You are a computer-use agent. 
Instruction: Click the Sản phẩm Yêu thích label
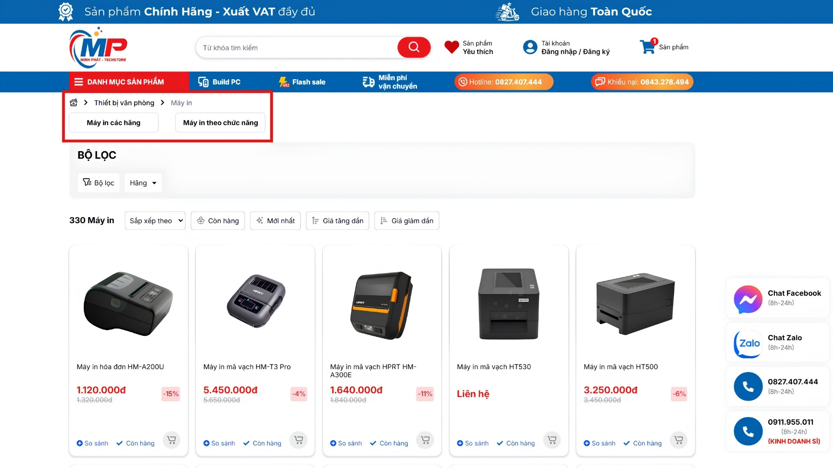478,47
